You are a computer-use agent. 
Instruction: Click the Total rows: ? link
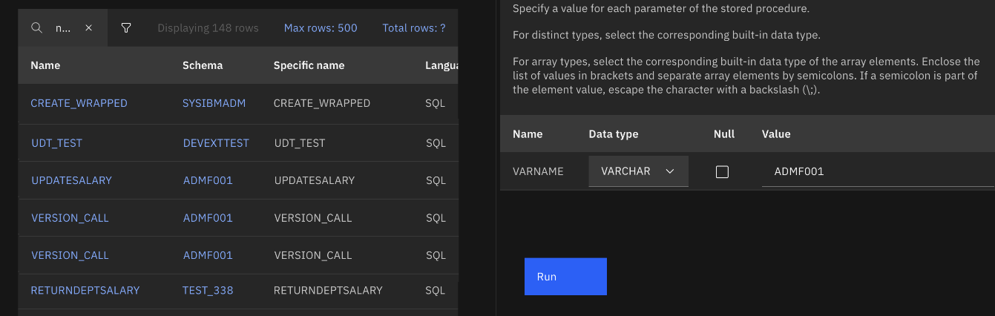point(413,28)
